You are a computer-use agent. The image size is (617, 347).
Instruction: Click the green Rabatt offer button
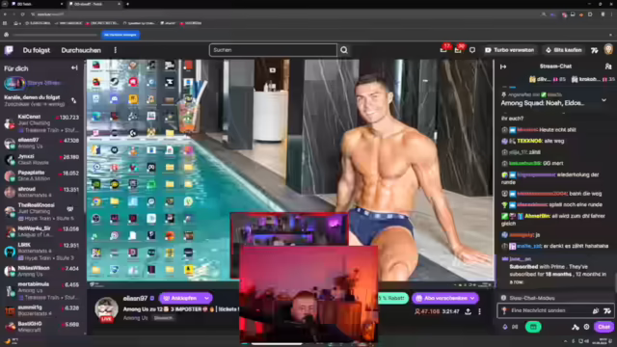392,298
